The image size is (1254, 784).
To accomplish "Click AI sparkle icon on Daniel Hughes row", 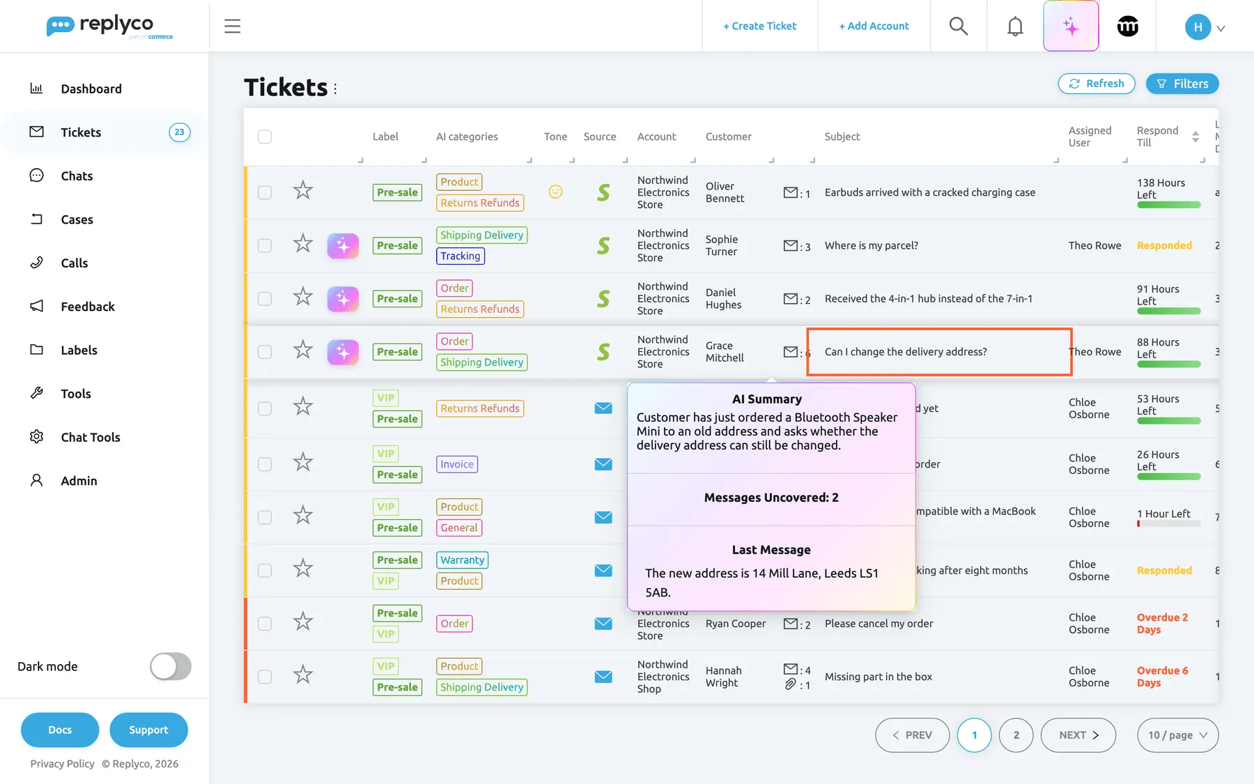I will tap(343, 298).
